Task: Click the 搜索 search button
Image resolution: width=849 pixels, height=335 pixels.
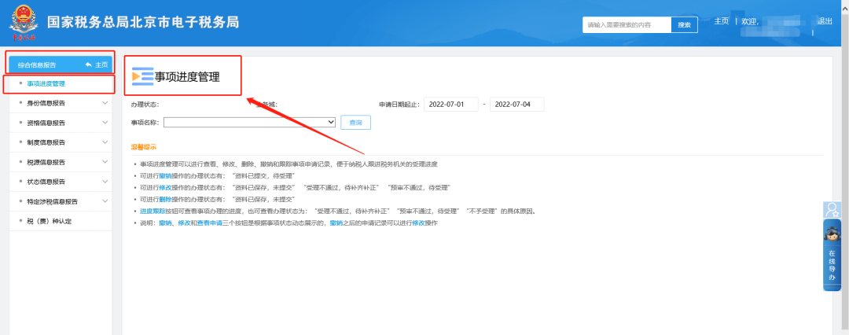Action: click(x=684, y=24)
